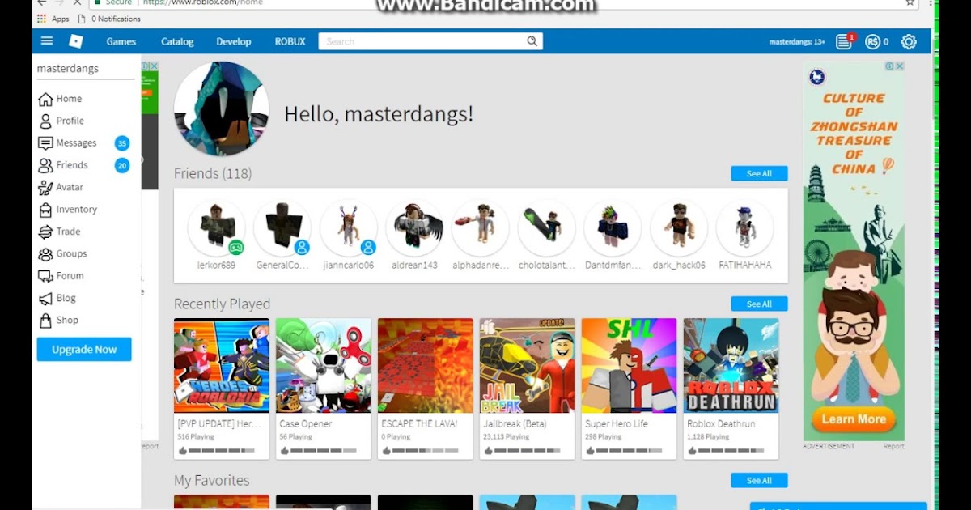Open friend aldrean143's avatar

click(415, 228)
